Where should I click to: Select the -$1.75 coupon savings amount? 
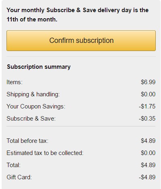(147, 106)
